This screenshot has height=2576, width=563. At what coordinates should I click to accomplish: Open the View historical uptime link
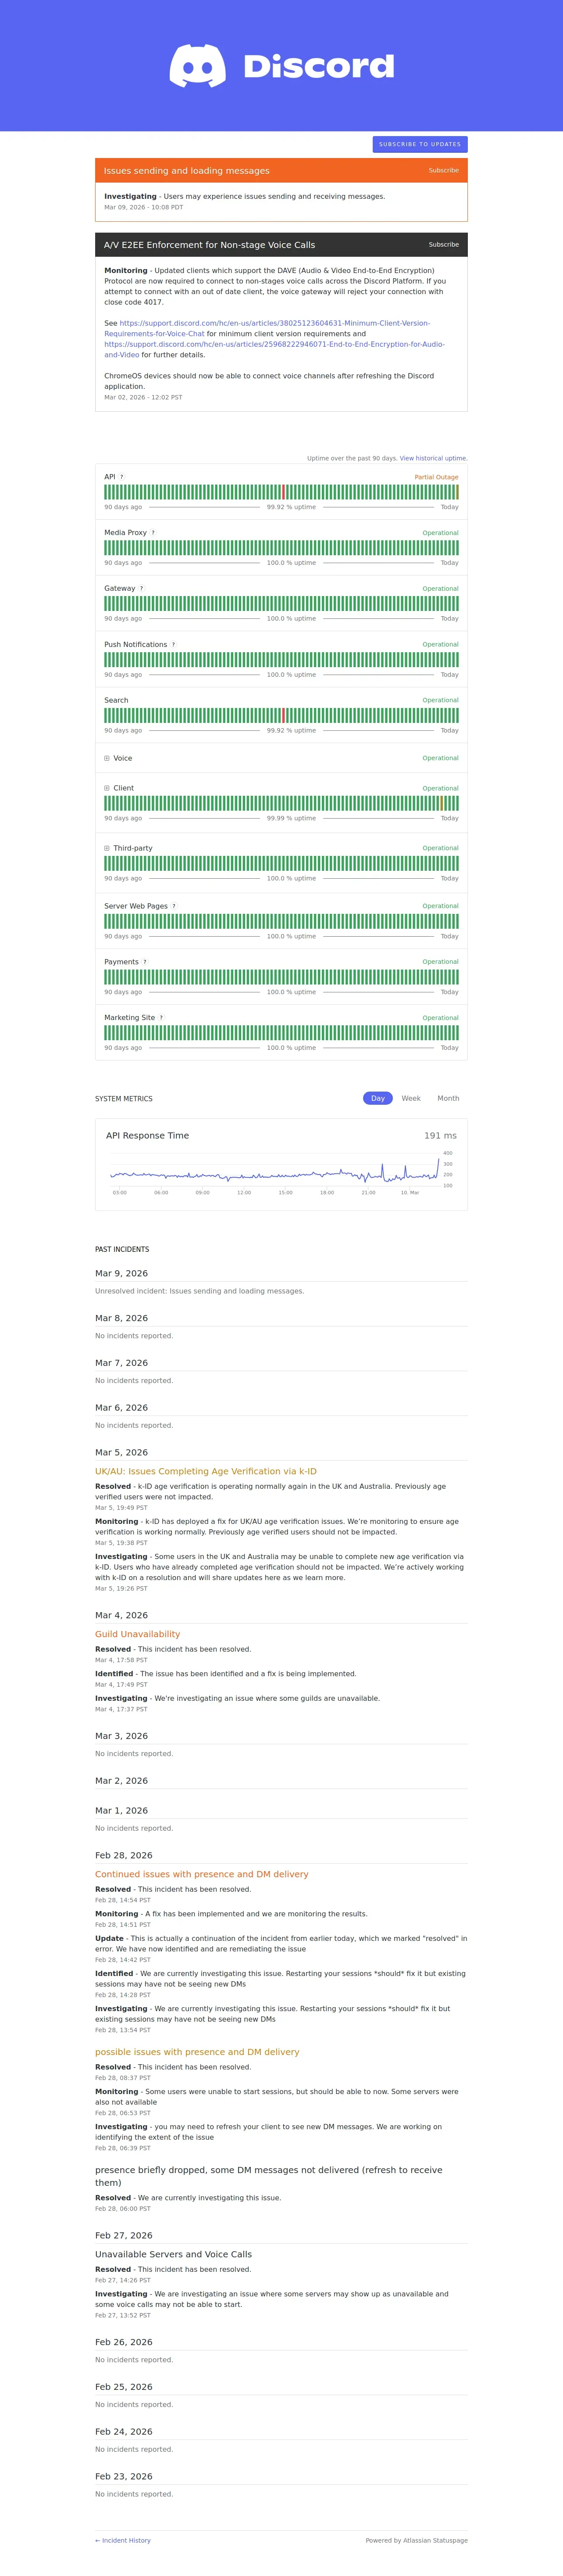coord(433,458)
